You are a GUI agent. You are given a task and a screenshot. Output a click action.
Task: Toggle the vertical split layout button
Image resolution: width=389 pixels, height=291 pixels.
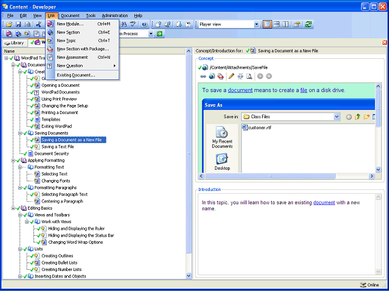[286, 24]
